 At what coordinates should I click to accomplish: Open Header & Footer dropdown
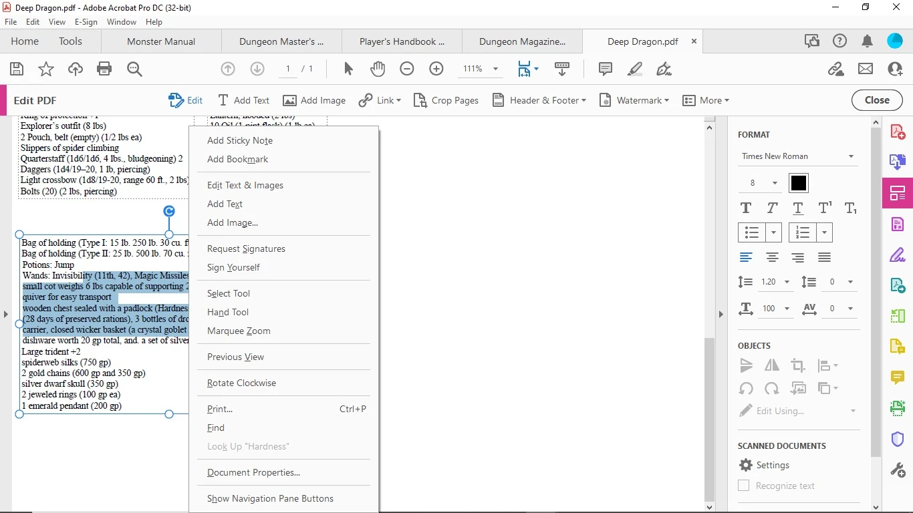(x=539, y=100)
